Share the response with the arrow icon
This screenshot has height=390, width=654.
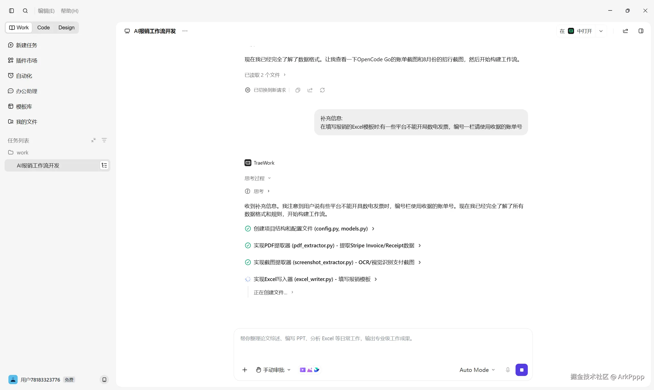(x=310, y=90)
